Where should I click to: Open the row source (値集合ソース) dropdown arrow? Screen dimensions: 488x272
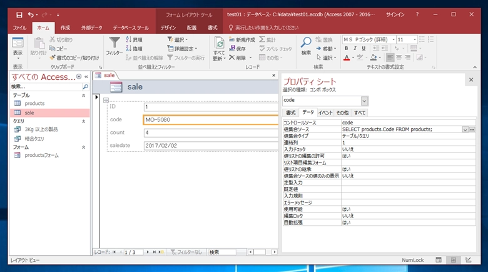465,129
